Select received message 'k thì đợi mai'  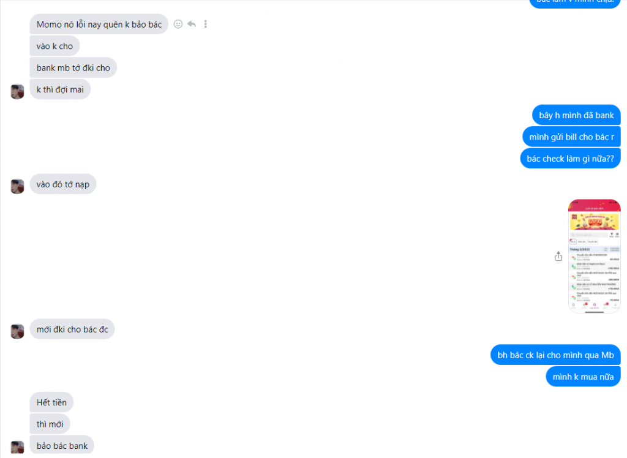tap(60, 89)
